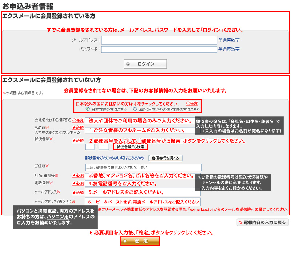
Task: Click the 郵便番号が分からない時はこちらから text link
Action: (115, 158)
